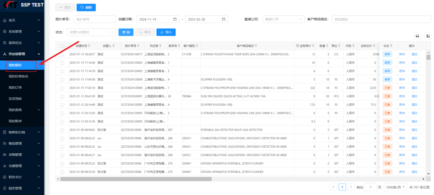Click the 刷新 refresh button

(x=86, y=7)
